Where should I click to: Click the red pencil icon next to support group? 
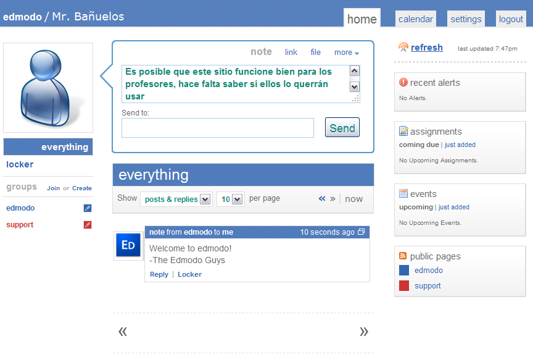pos(88,225)
